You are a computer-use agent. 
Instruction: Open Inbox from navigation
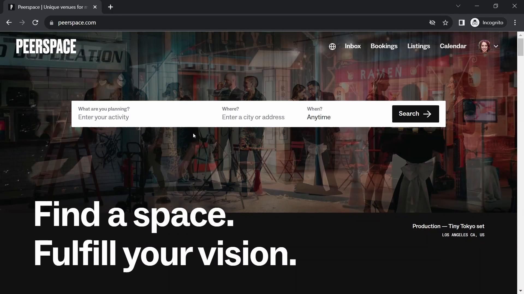point(353,46)
